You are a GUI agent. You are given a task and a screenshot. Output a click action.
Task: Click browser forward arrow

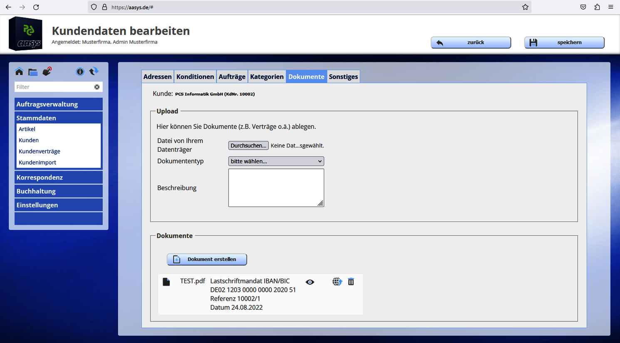(x=22, y=7)
